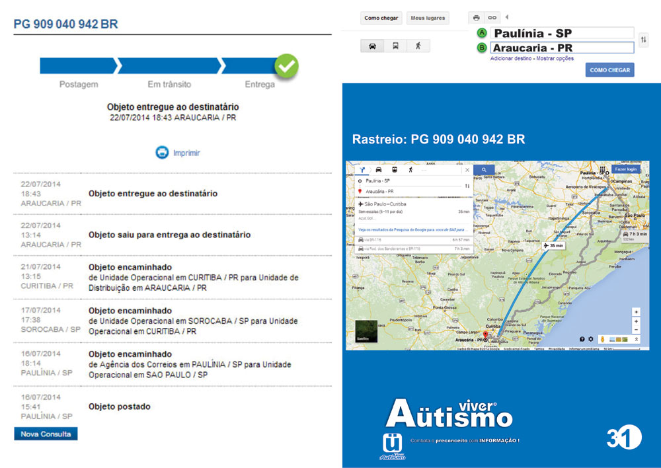Open the Como chegar tab
Image resolution: width=661 pixels, height=468 pixels.
tap(381, 18)
